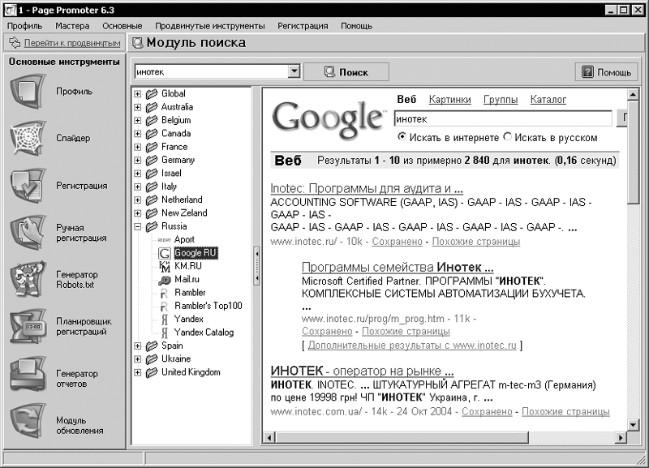Screen dimensions: 649x468
Task: Click the Помощь help button
Action: (606, 72)
